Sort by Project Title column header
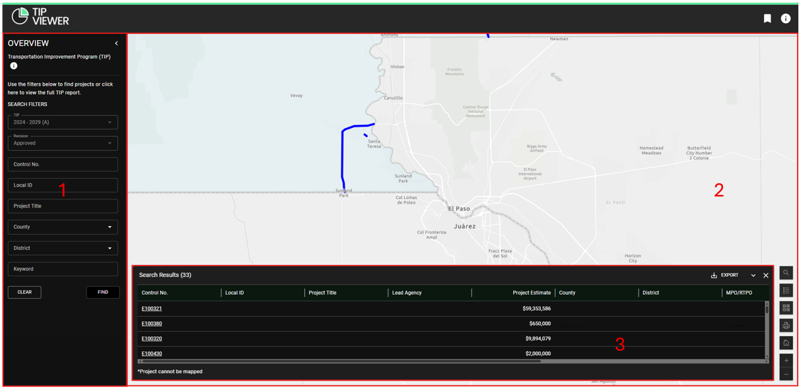This screenshot has width=801, height=389. pos(323,293)
